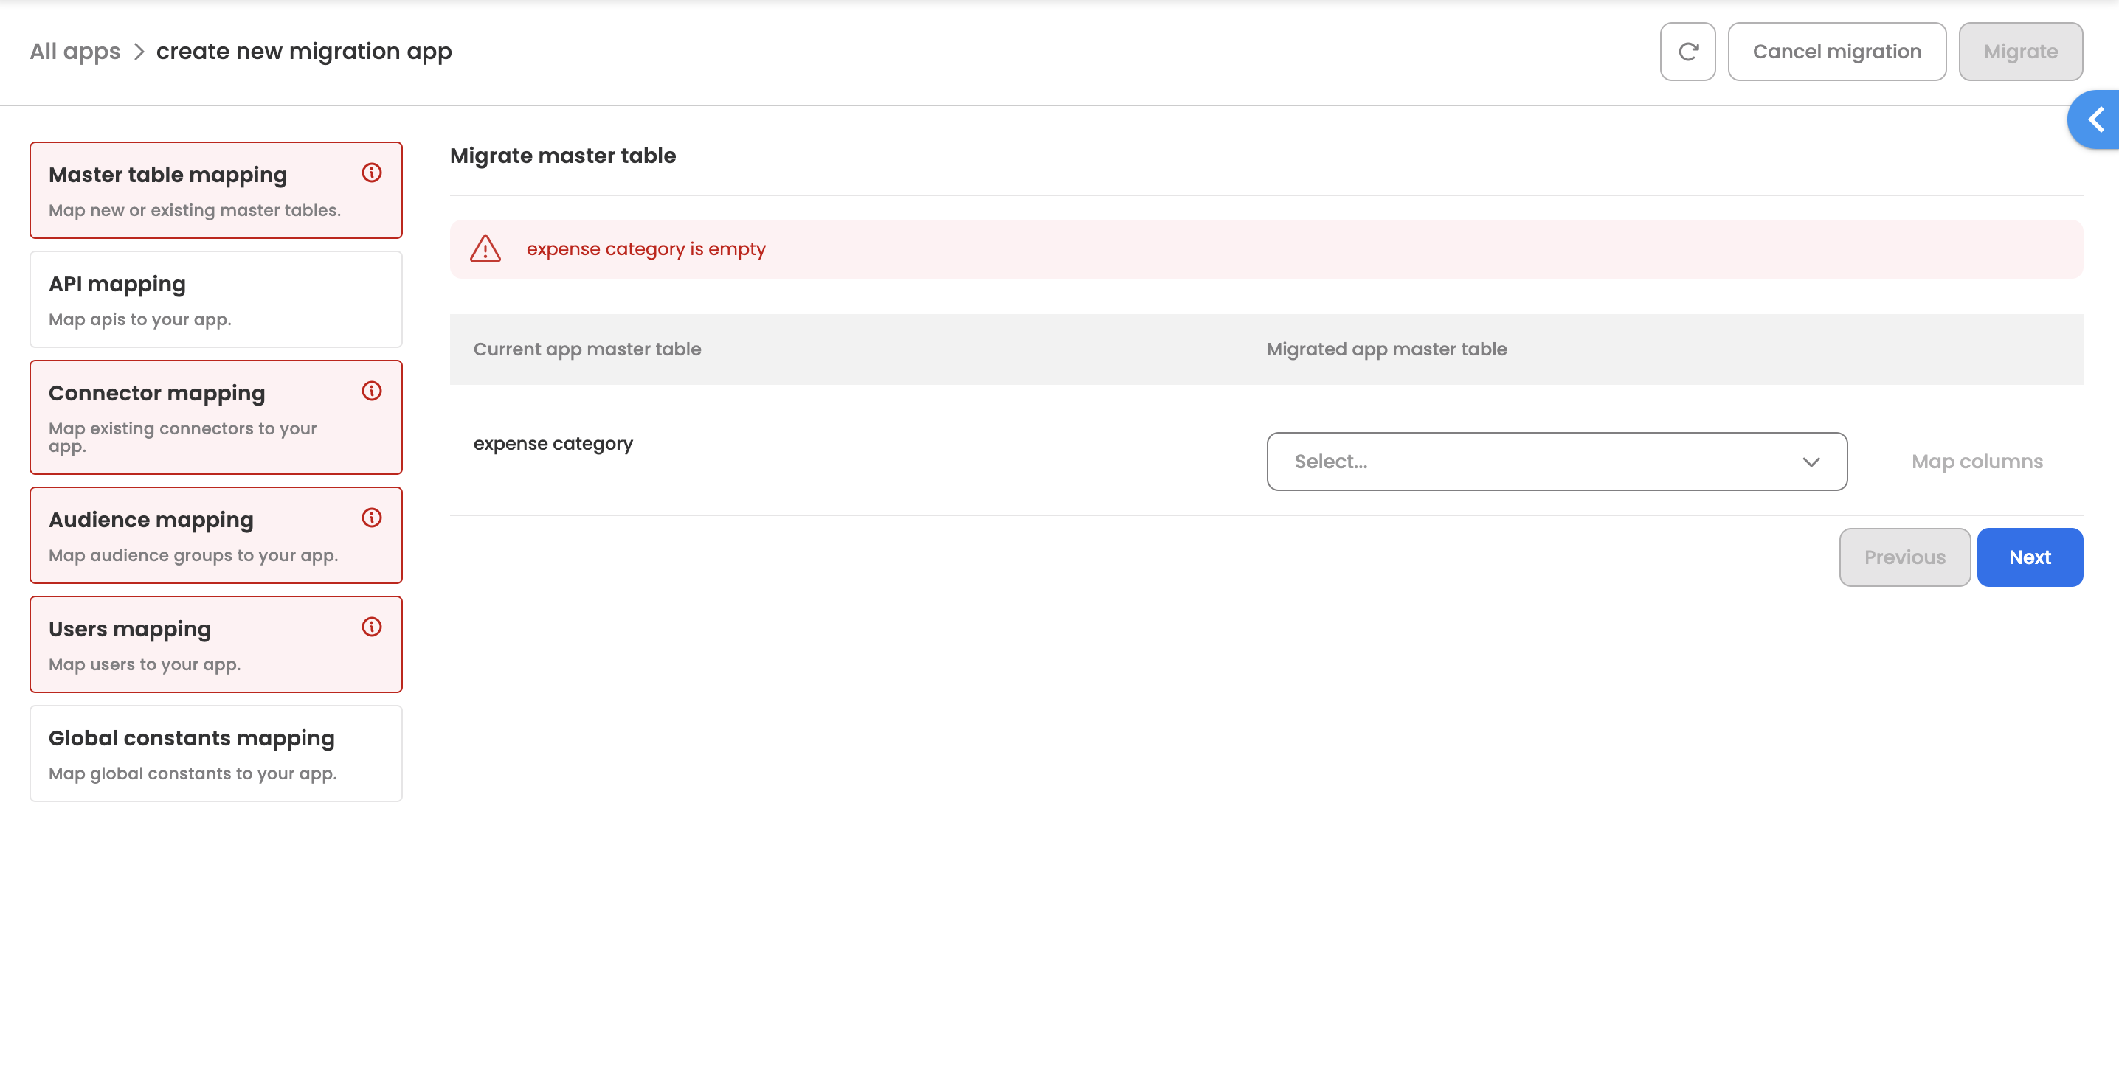The height and width of the screenshot is (1075, 2119).
Task: Click the Cancel migration button
Action: click(1836, 52)
